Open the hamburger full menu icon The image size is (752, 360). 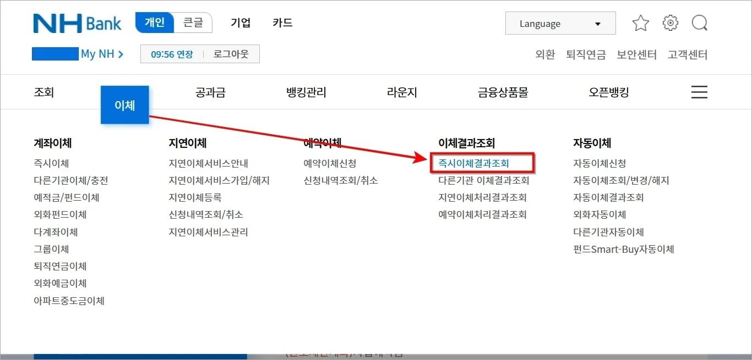pos(699,92)
